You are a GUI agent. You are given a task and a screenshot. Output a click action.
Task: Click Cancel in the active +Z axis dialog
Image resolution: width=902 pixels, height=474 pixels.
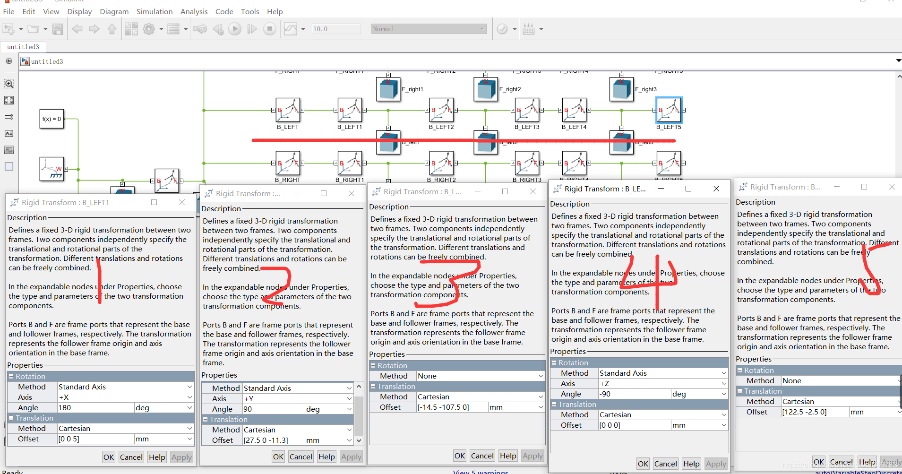pyautogui.click(x=666, y=464)
